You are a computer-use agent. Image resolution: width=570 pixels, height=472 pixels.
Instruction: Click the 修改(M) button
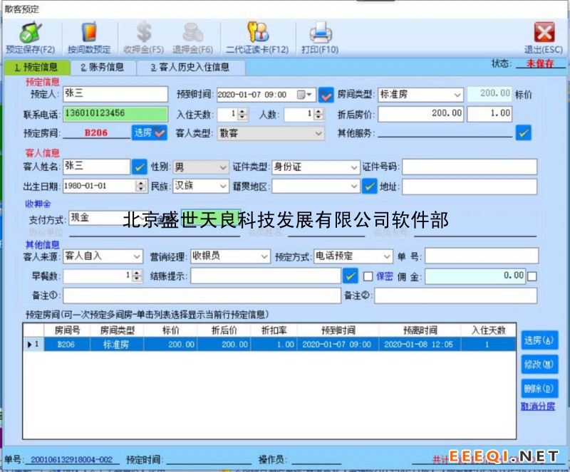[x=539, y=365]
